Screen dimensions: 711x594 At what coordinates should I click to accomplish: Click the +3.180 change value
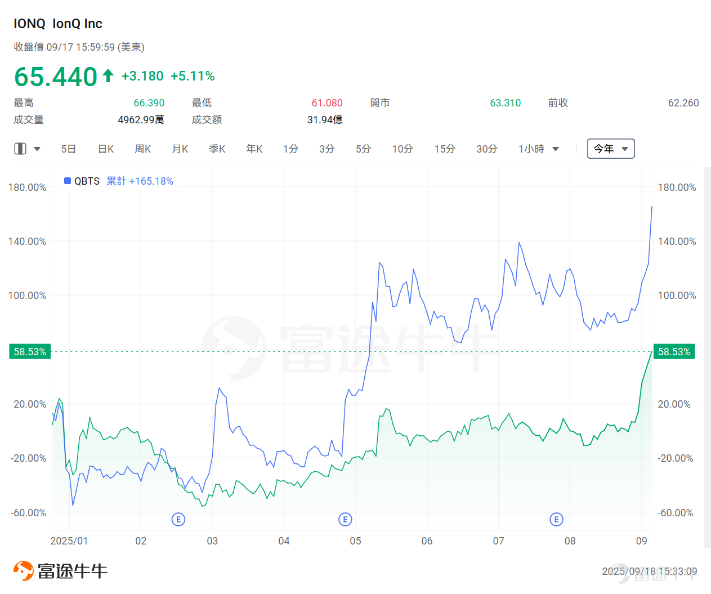click(142, 76)
